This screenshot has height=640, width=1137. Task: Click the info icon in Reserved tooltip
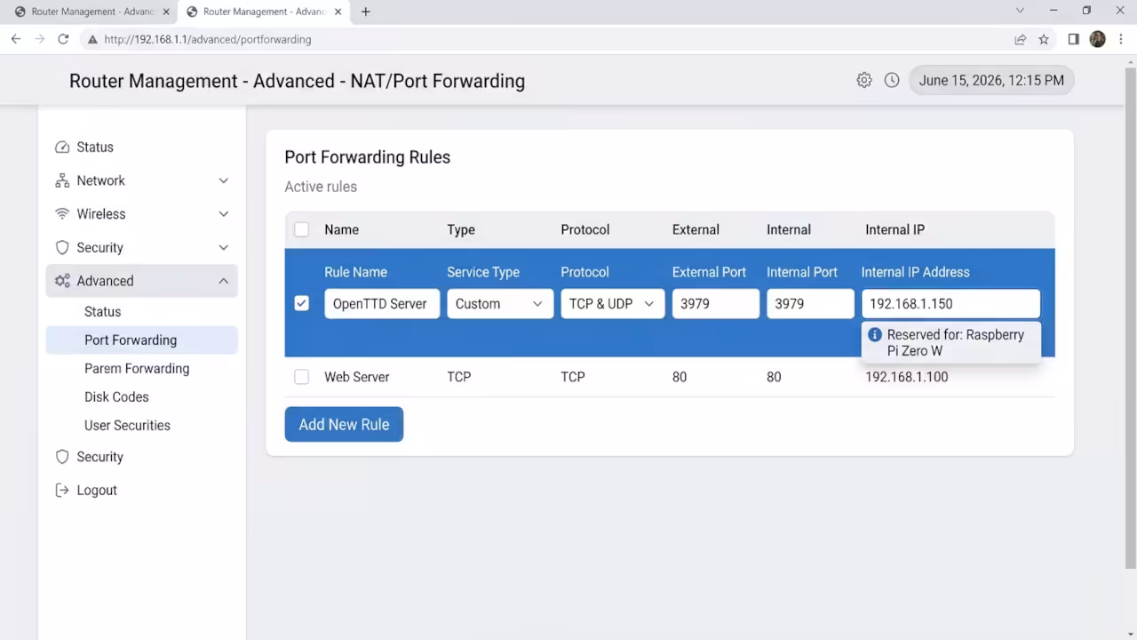[875, 335]
